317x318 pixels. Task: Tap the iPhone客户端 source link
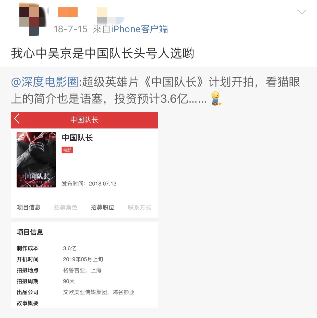click(x=139, y=29)
